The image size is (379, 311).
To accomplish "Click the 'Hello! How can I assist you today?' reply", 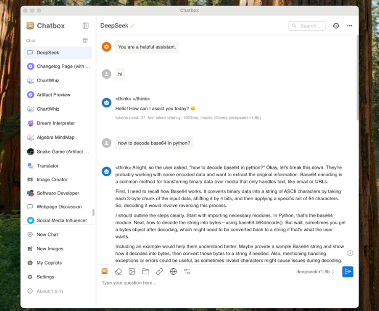I will tap(155, 108).
